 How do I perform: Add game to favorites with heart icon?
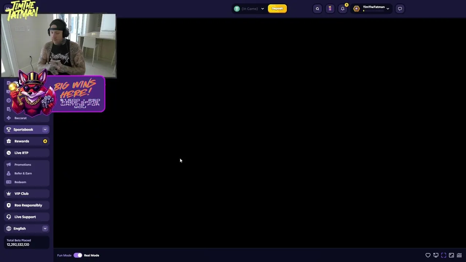pos(428,255)
